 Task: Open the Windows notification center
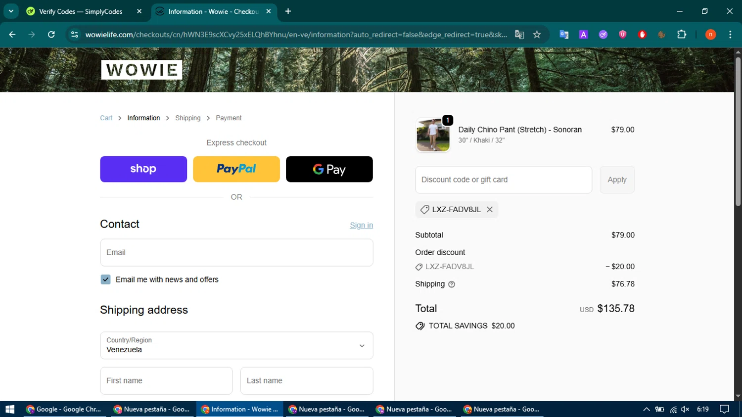pyautogui.click(x=725, y=409)
